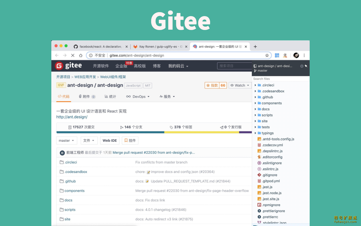Click the WEB应用开发 breadcrumb link
The width and height of the screenshot is (361, 226).
coord(85,77)
